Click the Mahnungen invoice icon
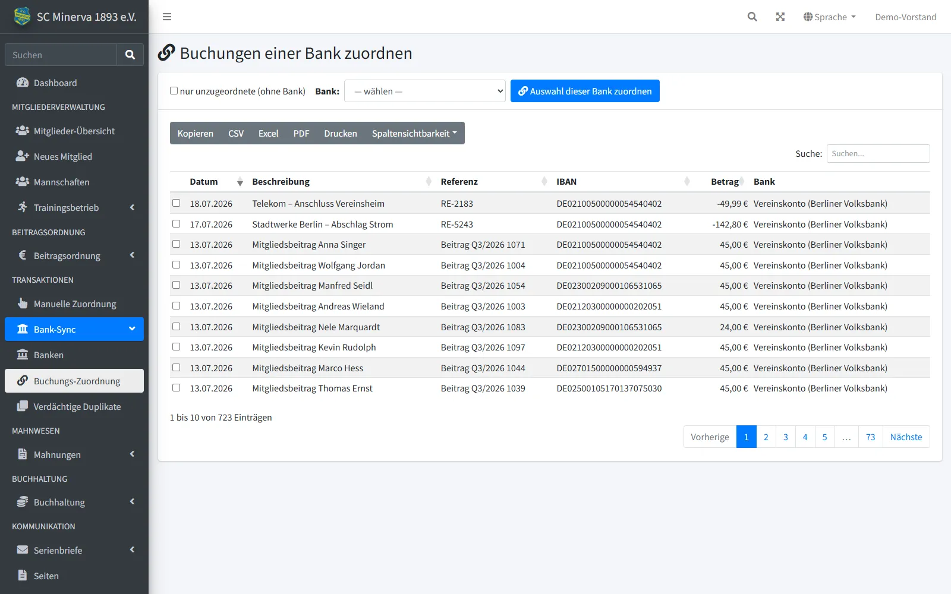This screenshot has width=951, height=594. pyautogui.click(x=23, y=454)
